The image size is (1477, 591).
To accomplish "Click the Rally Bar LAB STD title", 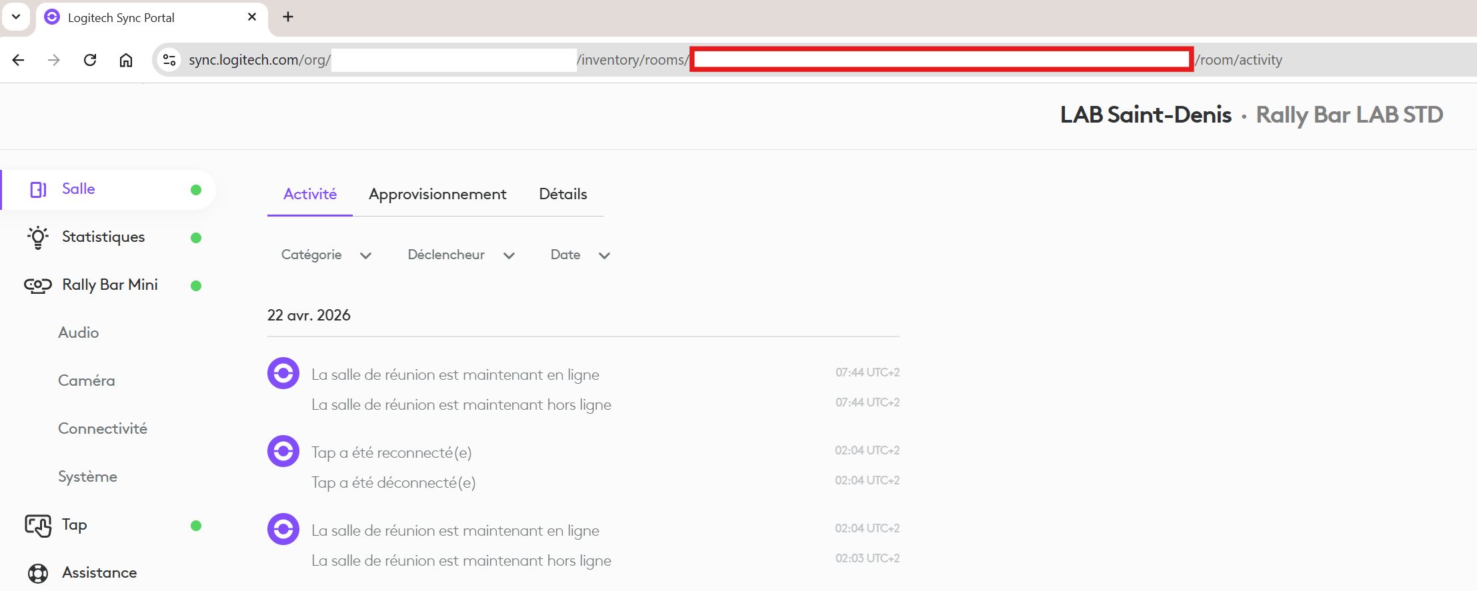I will coord(1350,115).
